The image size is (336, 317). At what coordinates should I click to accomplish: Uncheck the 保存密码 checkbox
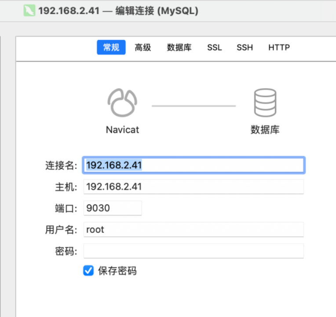coord(88,270)
